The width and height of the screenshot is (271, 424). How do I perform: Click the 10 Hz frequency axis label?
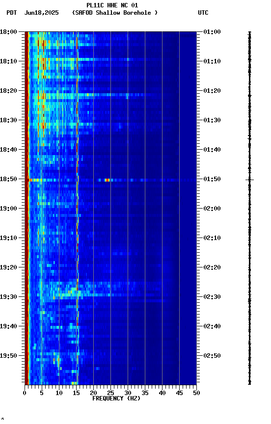point(59,393)
